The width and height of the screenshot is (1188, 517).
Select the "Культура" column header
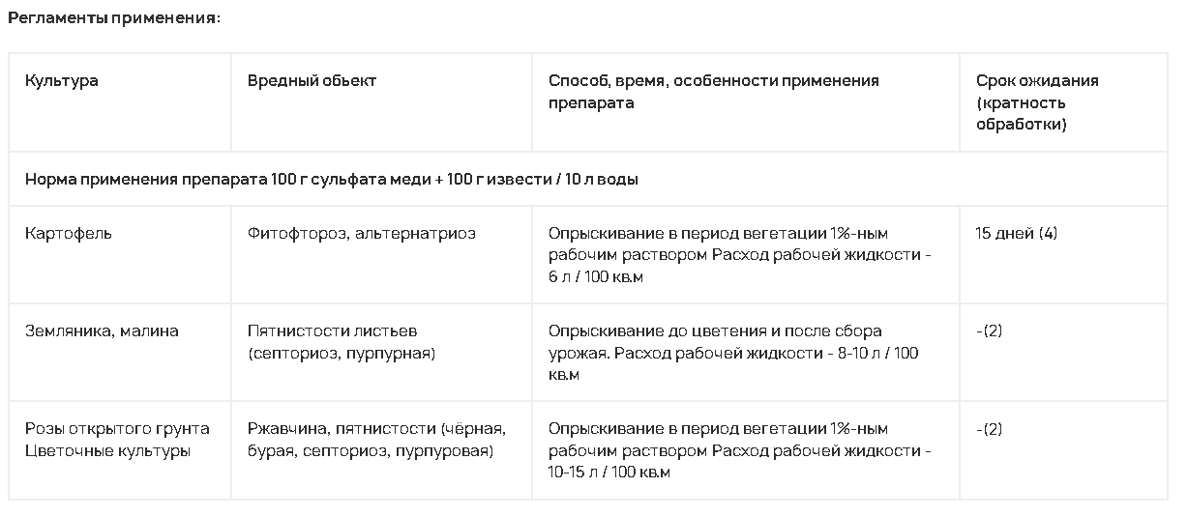(x=62, y=80)
